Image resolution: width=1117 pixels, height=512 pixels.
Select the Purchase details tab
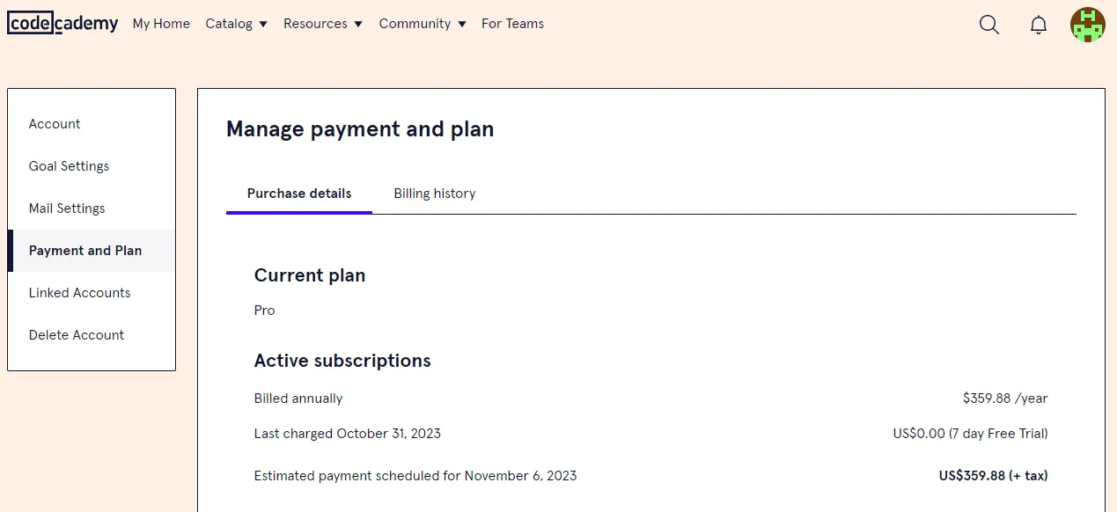tap(299, 194)
